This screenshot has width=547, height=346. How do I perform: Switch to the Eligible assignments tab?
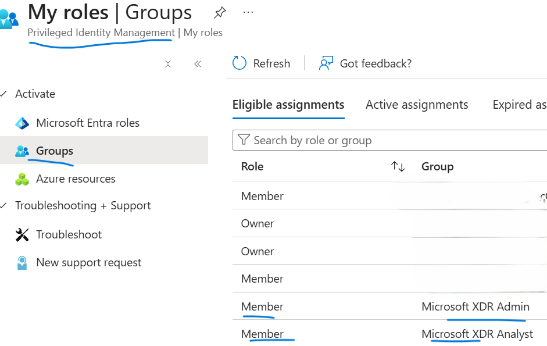click(288, 105)
